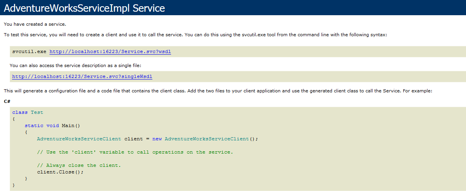Click the 'To test this service' paragraph
This screenshot has height=191, width=466.
point(195,35)
